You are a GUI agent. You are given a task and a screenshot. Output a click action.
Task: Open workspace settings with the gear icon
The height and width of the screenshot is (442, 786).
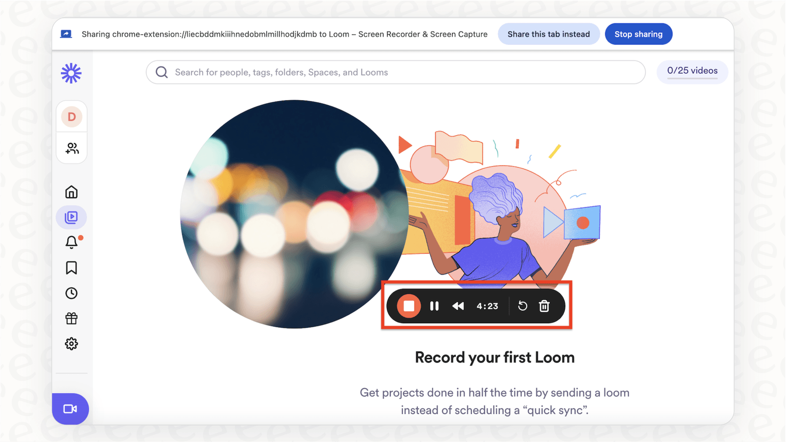pyautogui.click(x=71, y=344)
